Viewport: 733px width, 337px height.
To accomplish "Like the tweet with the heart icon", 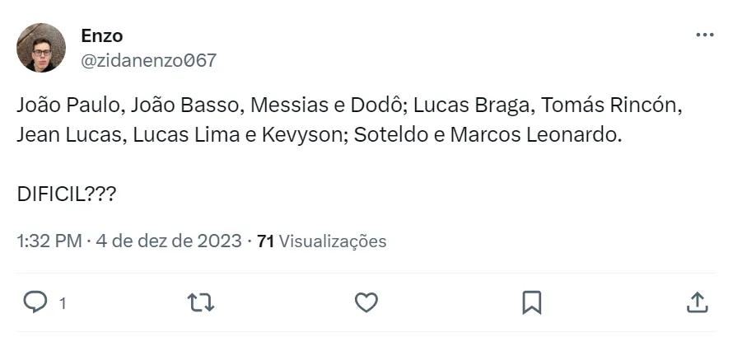I will (x=366, y=302).
